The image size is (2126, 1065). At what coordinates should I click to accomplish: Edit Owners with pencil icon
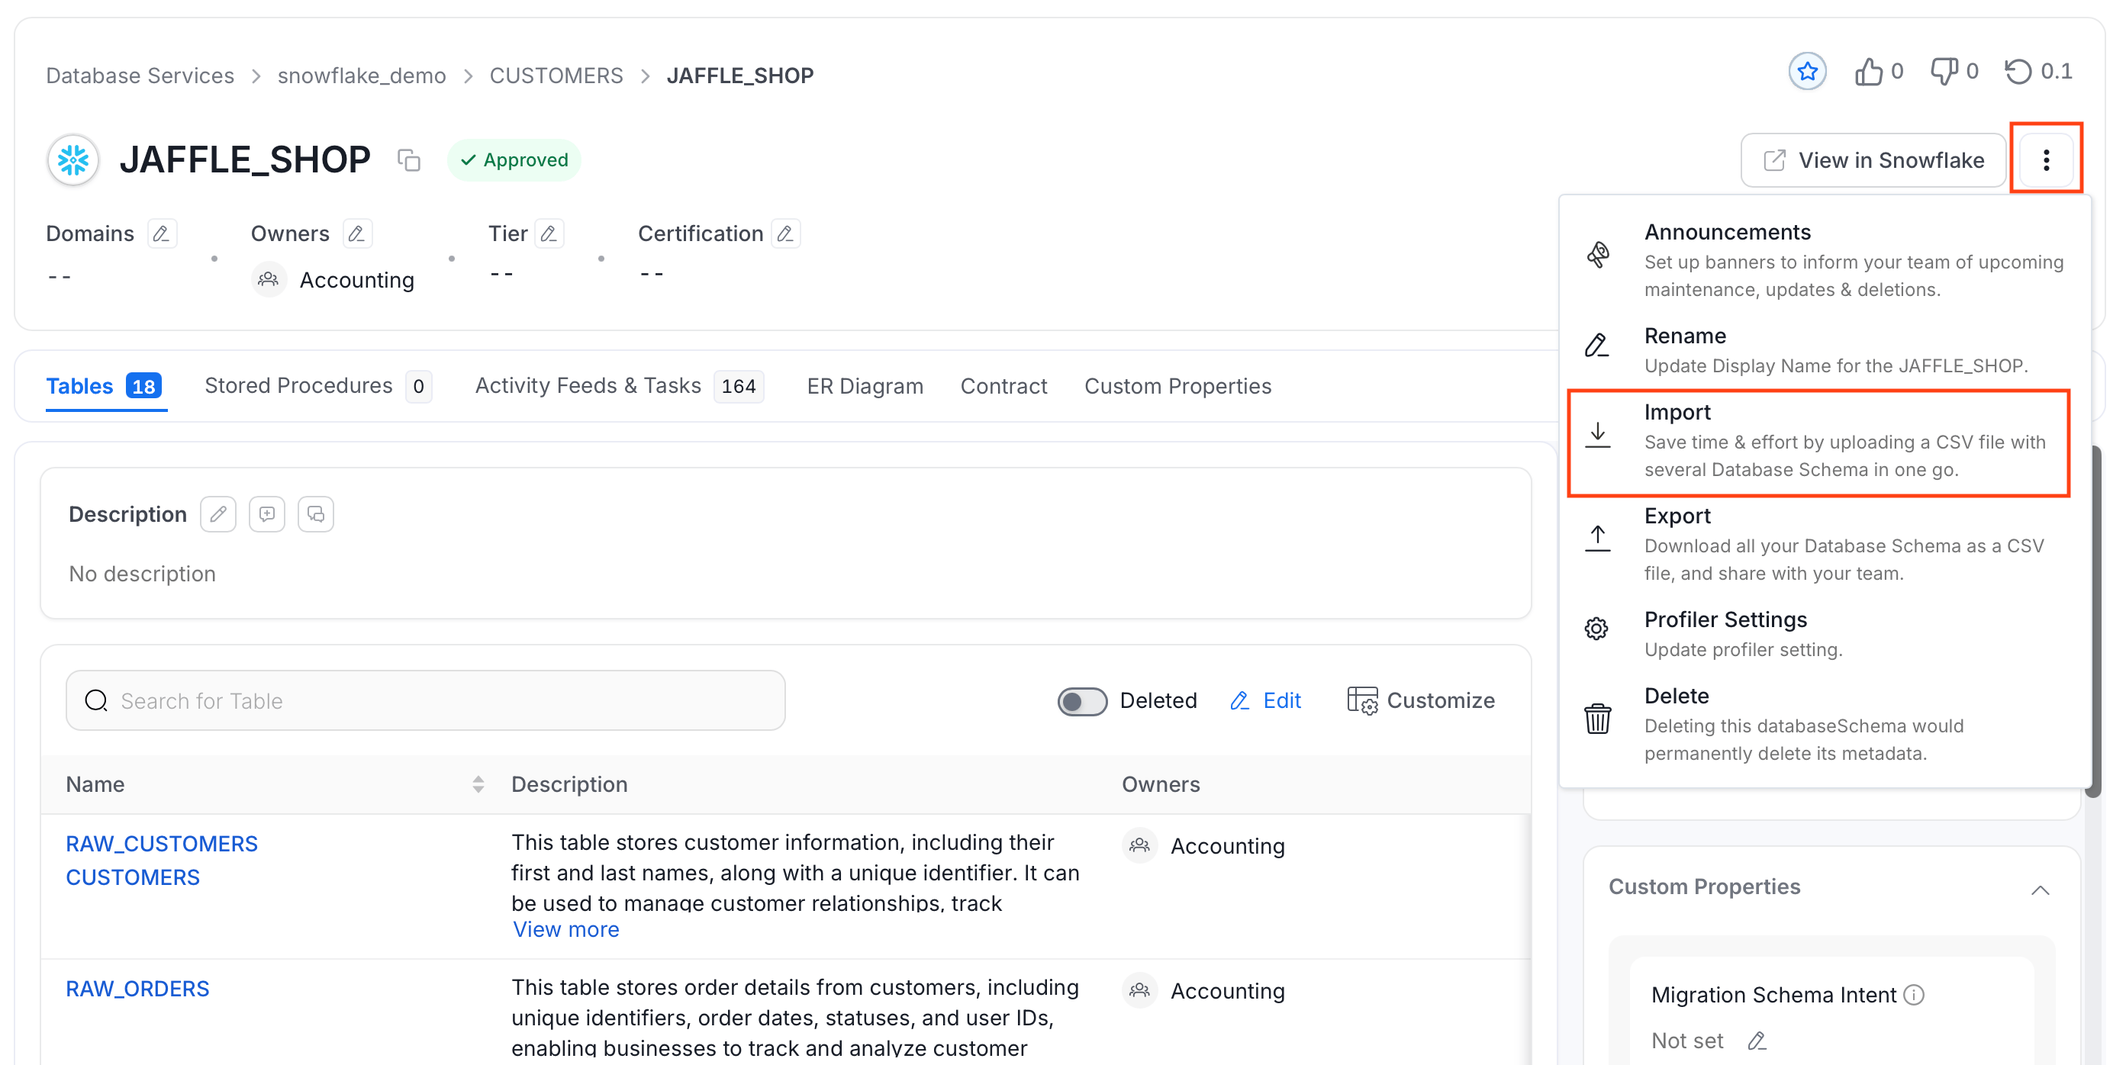(356, 233)
